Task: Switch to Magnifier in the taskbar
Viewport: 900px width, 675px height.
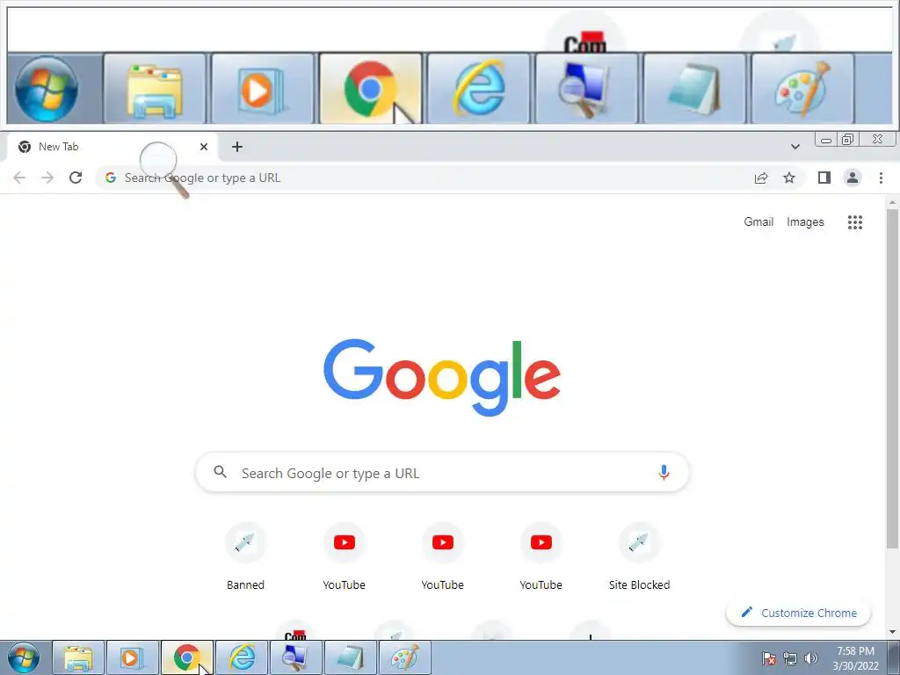Action: (x=296, y=657)
